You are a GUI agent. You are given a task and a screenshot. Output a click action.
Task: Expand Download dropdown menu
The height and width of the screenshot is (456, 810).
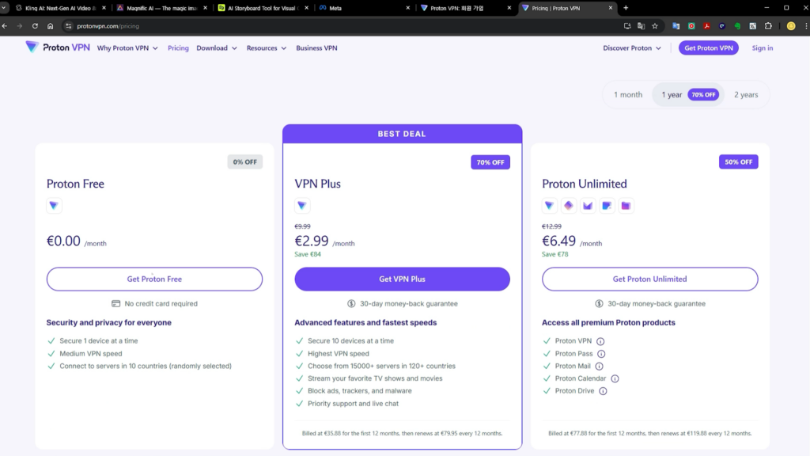click(217, 48)
